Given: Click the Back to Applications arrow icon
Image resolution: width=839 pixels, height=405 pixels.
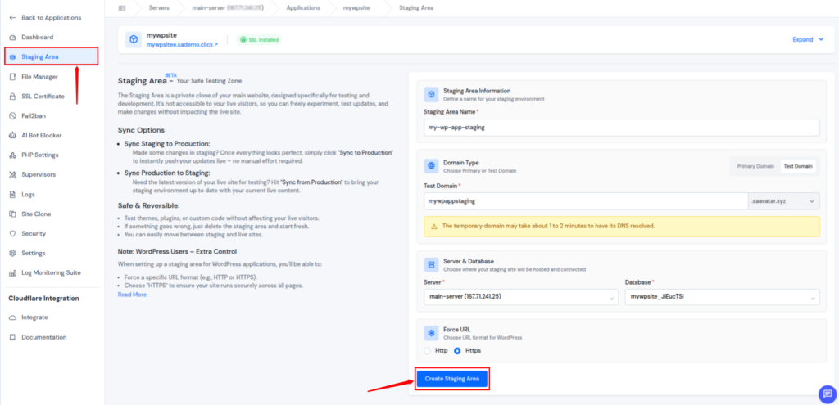Looking at the screenshot, I should [x=12, y=18].
